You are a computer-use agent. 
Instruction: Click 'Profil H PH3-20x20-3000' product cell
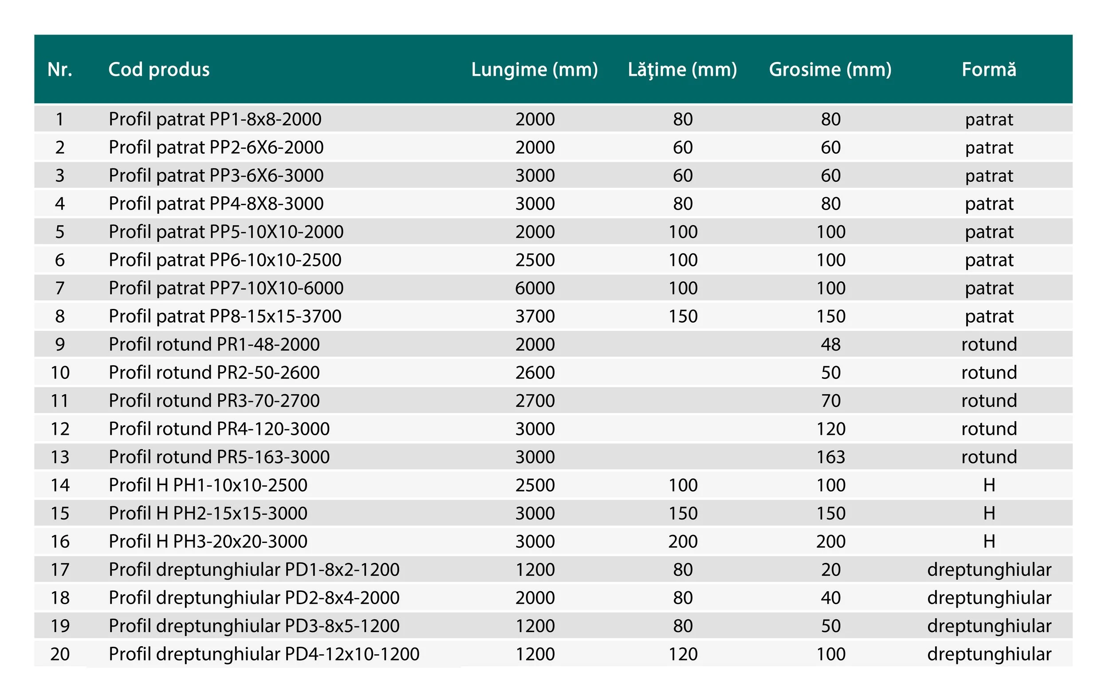[208, 541]
